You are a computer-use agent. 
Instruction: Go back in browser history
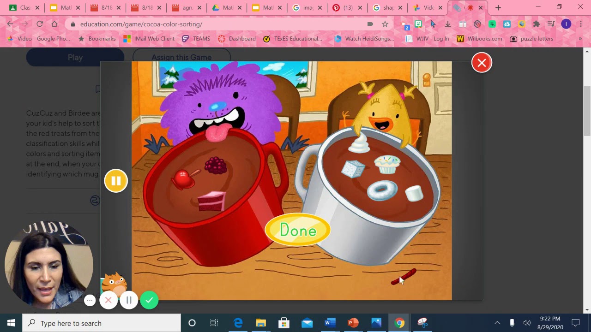point(10,24)
